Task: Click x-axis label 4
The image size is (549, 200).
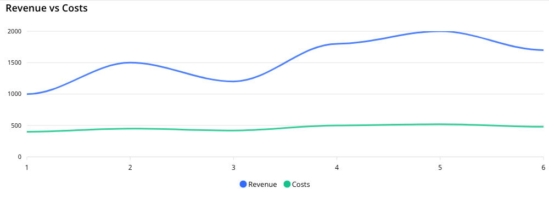Action: tap(337, 168)
